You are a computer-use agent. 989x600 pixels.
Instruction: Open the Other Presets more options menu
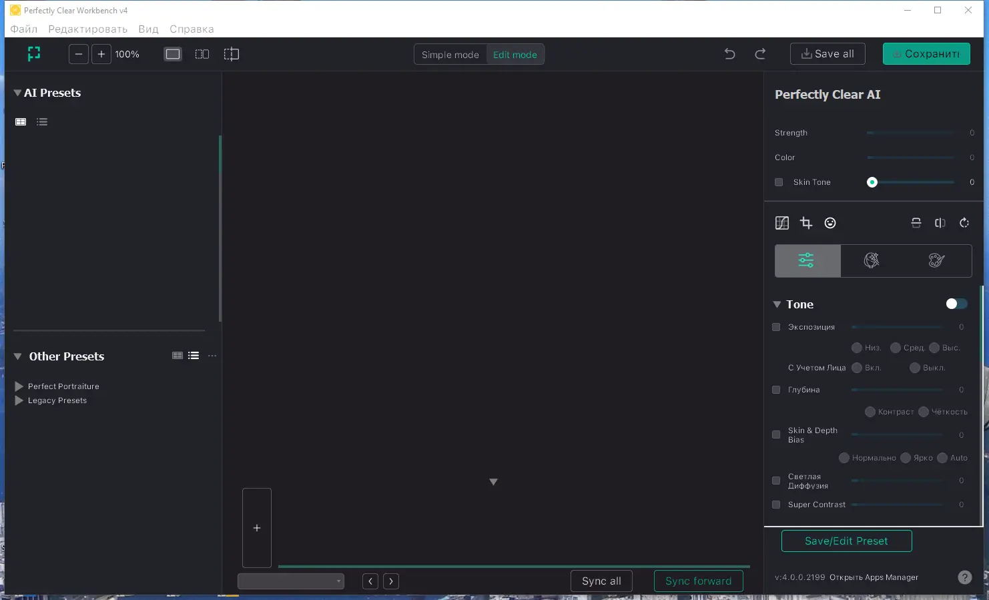click(212, 356)
